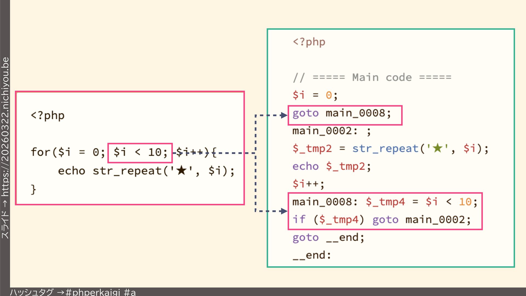526x296 pixels.
Task: Click the '<?php' tag in right code panel
Action: [x=309, y=42]
